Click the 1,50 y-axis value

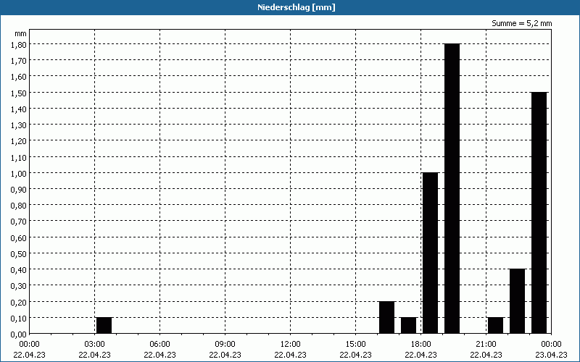pyautogui.click(x=19, y=93)
